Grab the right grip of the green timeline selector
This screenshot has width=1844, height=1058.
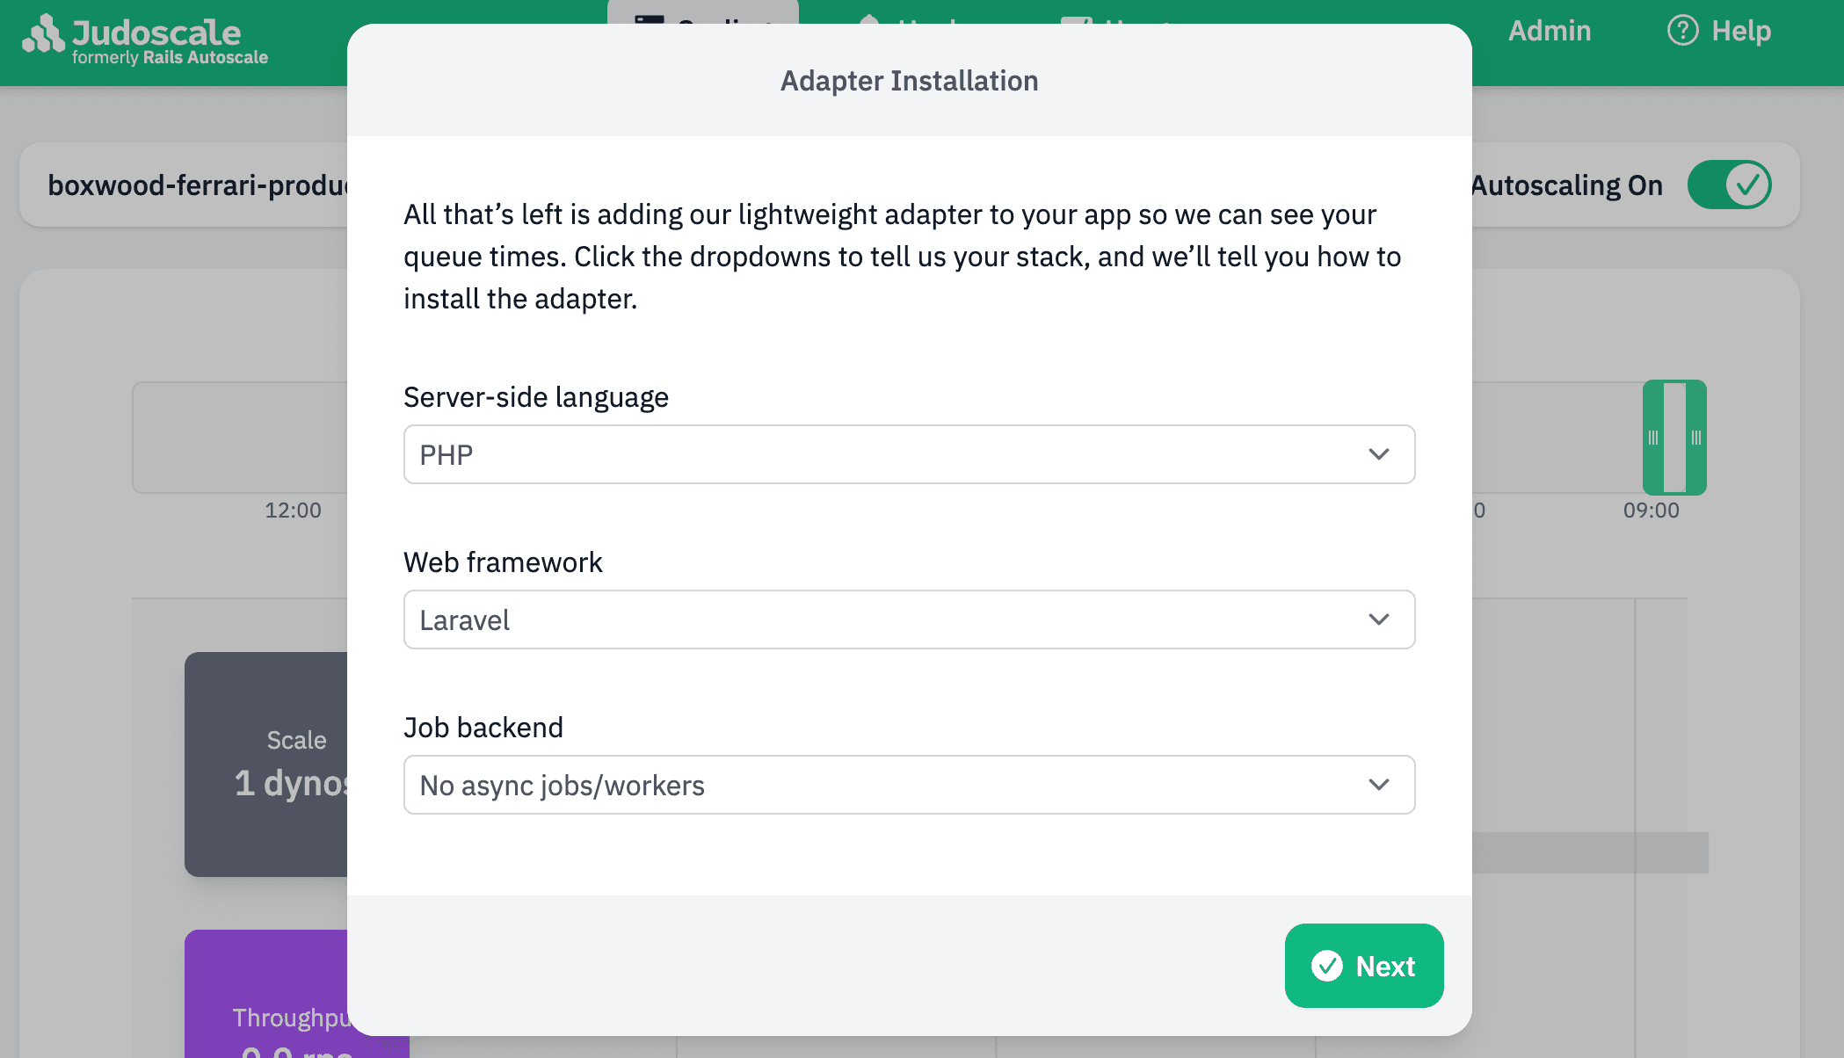(1696, 438)
